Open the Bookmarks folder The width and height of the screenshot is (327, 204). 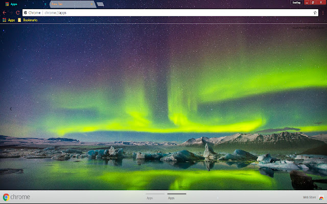(28, 20)
